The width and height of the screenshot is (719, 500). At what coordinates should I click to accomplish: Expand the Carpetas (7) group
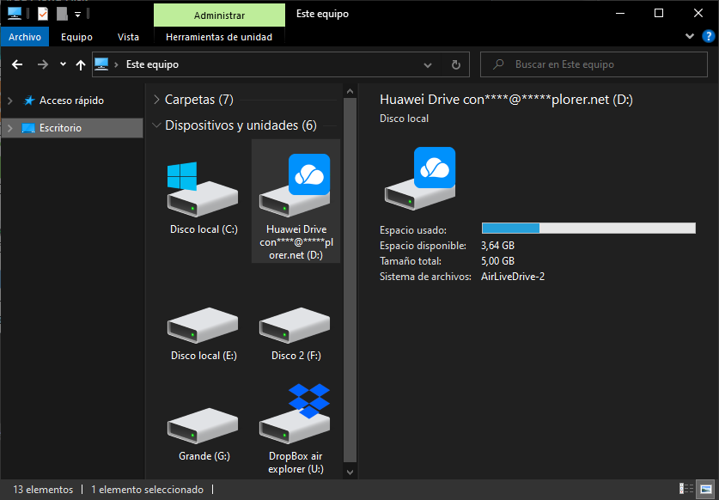point(157,100)
